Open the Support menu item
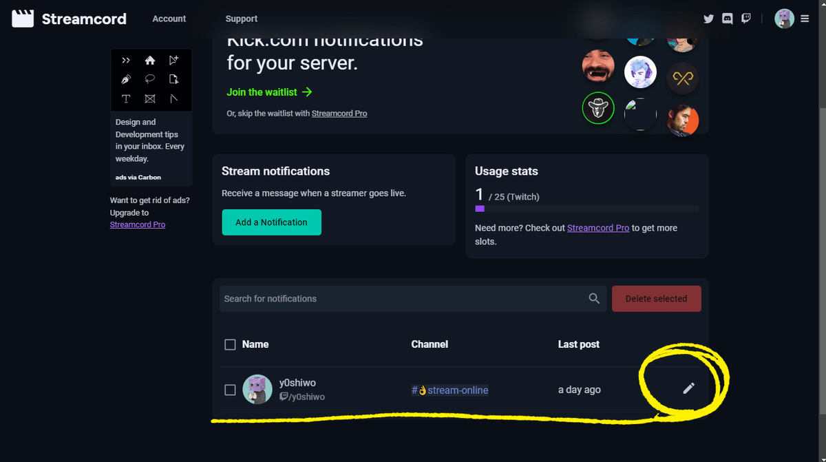Viewport: 826px width, 462px height. click(241, 19)
